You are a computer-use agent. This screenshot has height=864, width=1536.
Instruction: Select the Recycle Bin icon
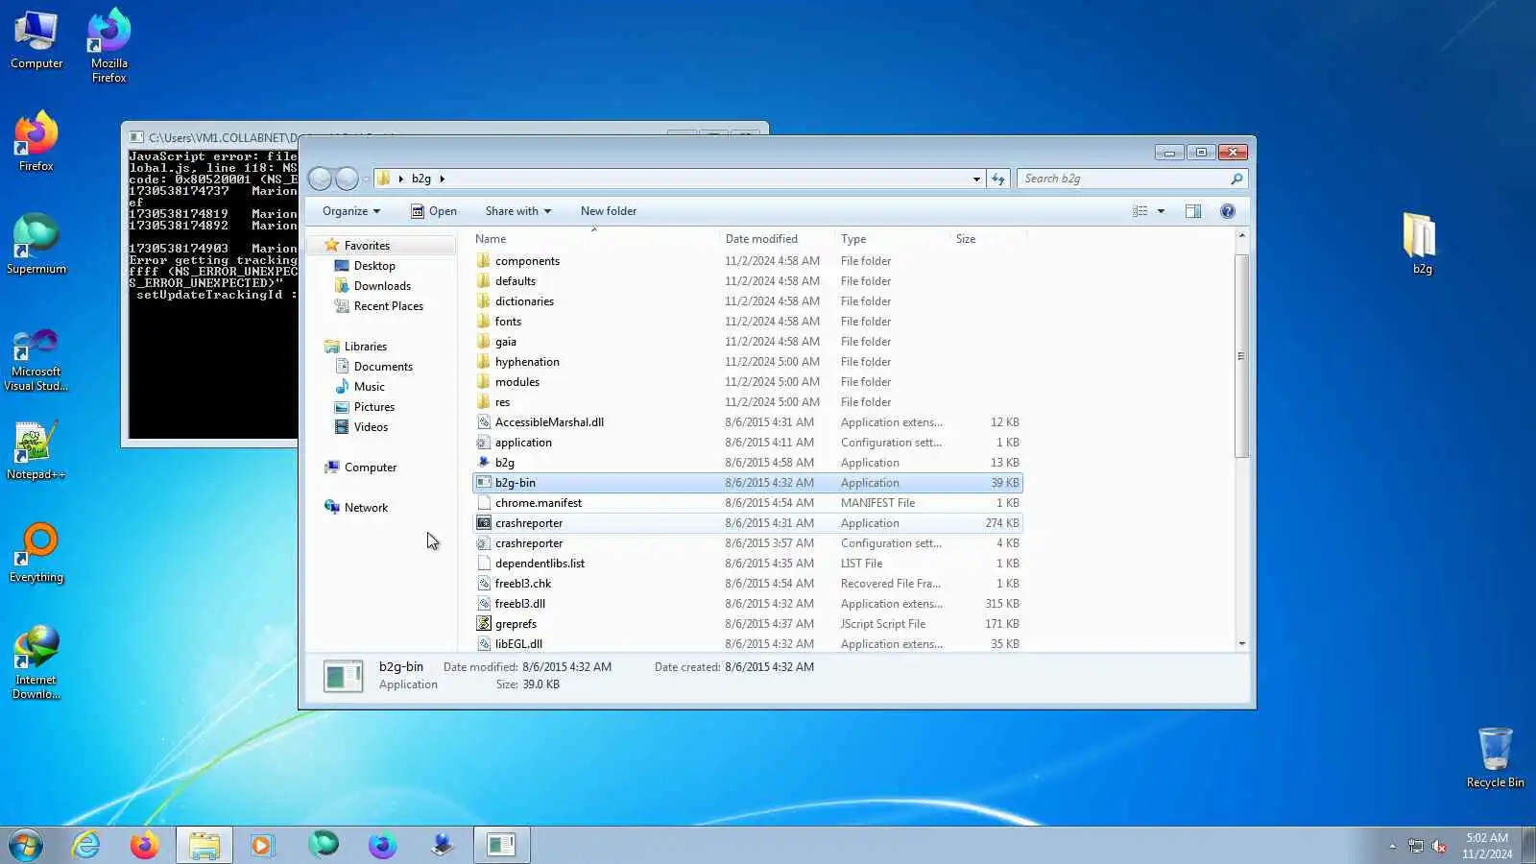coord(1495,757)
